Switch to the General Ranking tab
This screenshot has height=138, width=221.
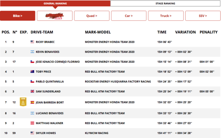[55, 4]
